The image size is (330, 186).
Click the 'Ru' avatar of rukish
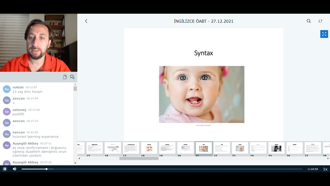tap(7, 89)
